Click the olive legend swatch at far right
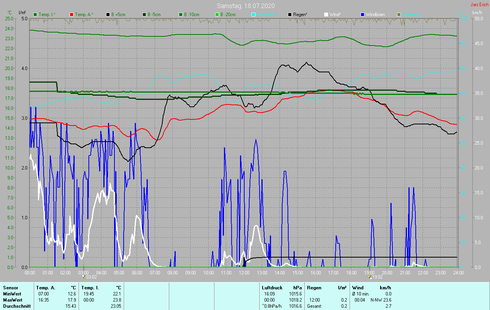The image size is (490, 310). coord(399,15)
